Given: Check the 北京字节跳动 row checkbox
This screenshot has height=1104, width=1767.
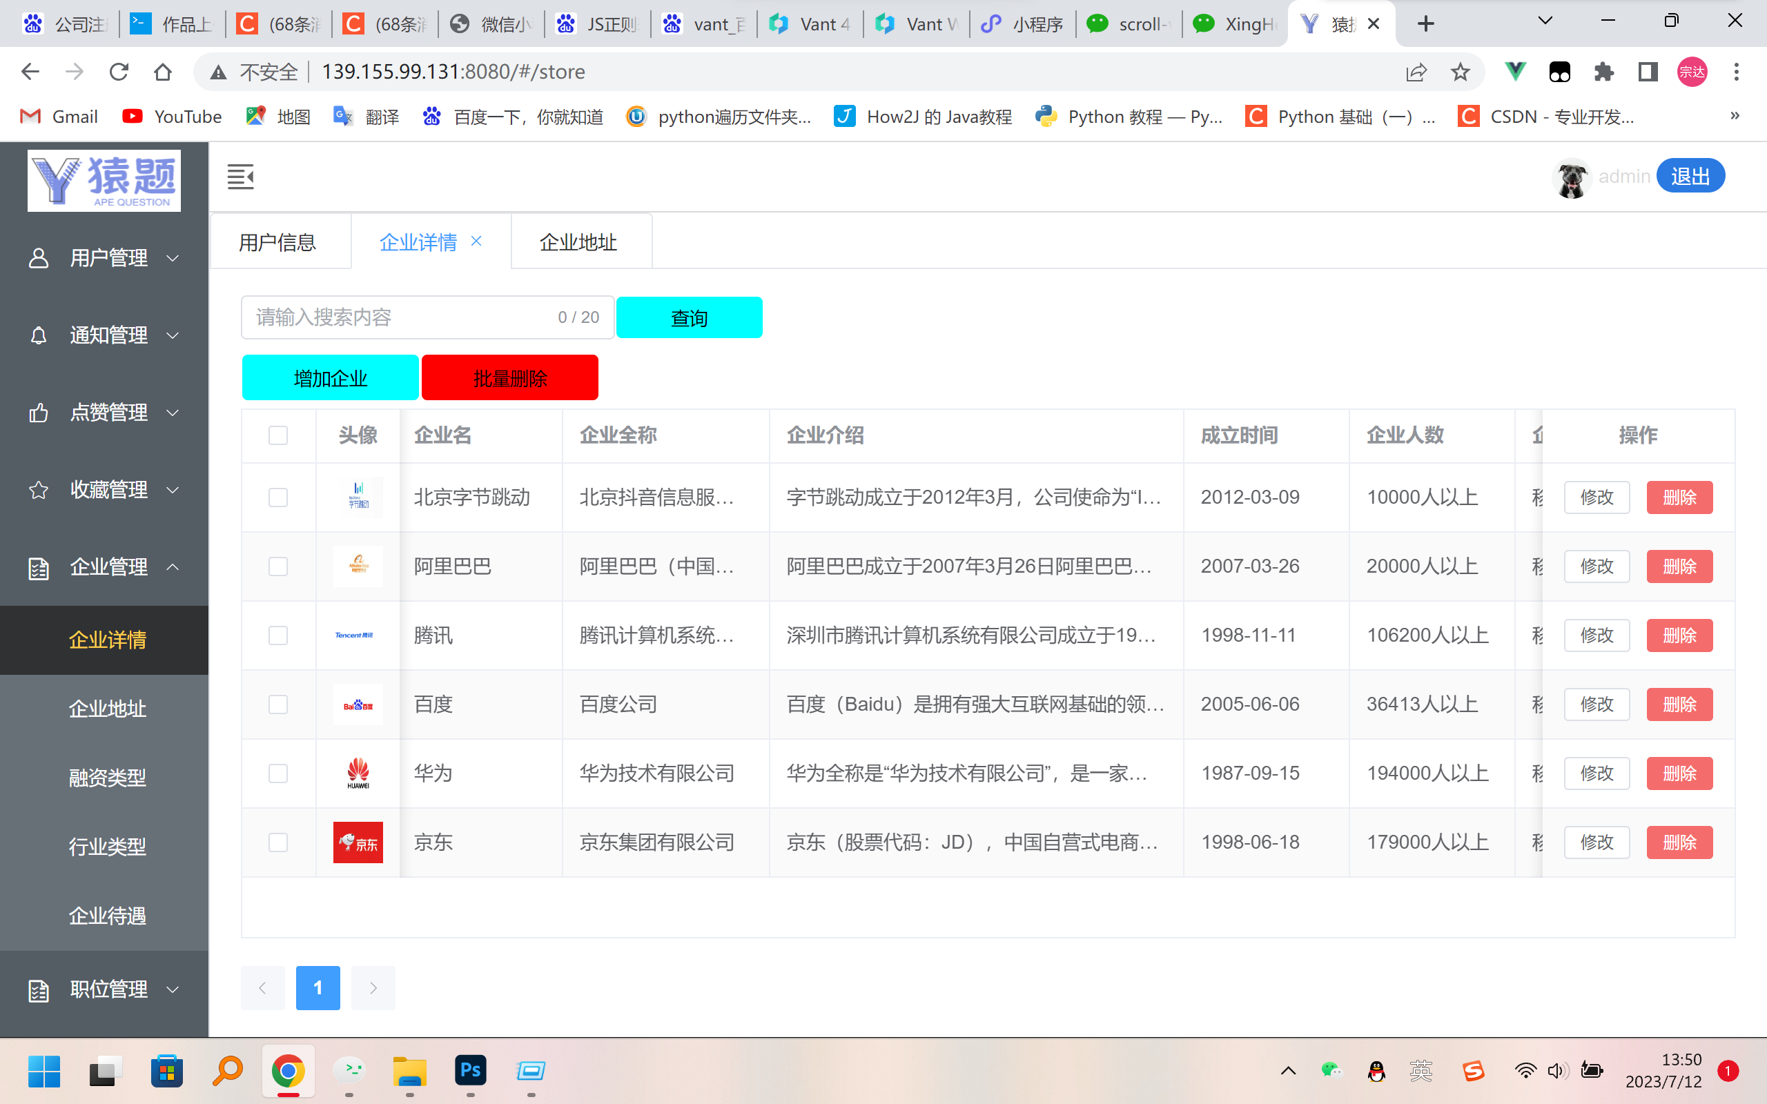Looking at the screenshot, I should pyautogui.click(x=278, y=497).
